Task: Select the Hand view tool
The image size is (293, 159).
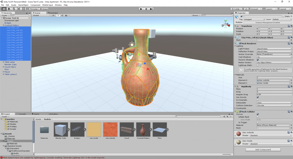Action: (4, 9)
